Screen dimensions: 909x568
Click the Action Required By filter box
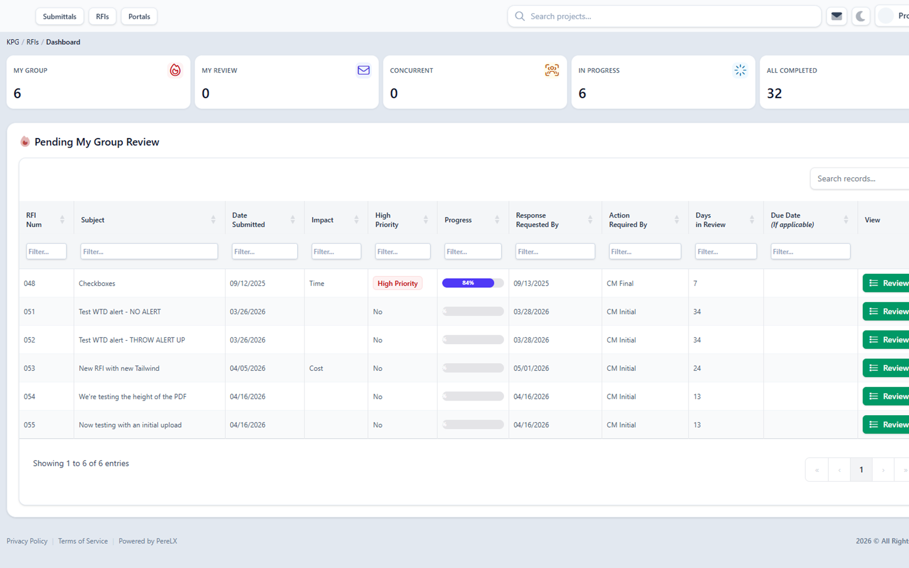click(x=645, y=252)
